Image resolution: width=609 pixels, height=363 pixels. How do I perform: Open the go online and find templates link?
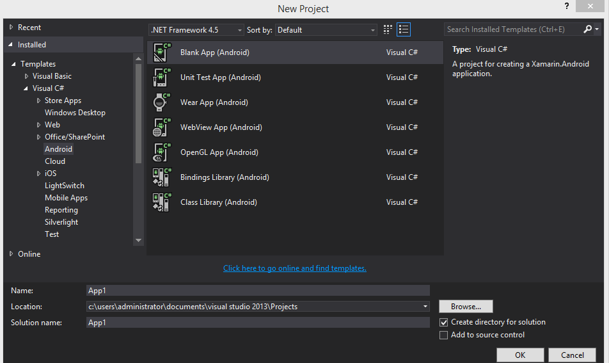(x=295, y=268)
